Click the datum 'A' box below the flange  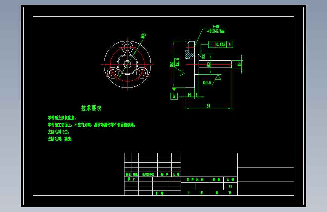(174, 96)
